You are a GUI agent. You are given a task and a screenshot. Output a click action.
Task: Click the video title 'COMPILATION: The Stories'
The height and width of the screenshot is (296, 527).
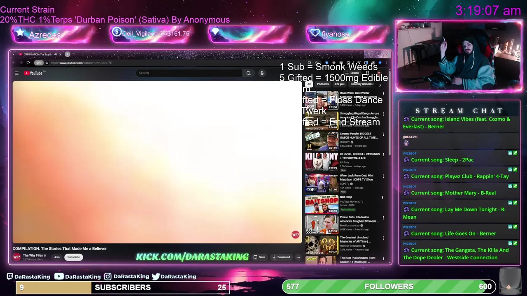(x=60, y=249)
